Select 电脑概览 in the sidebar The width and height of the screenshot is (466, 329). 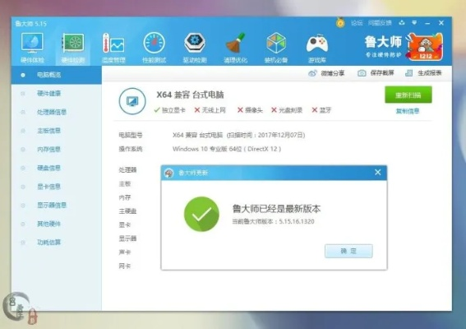click(57, 75)
